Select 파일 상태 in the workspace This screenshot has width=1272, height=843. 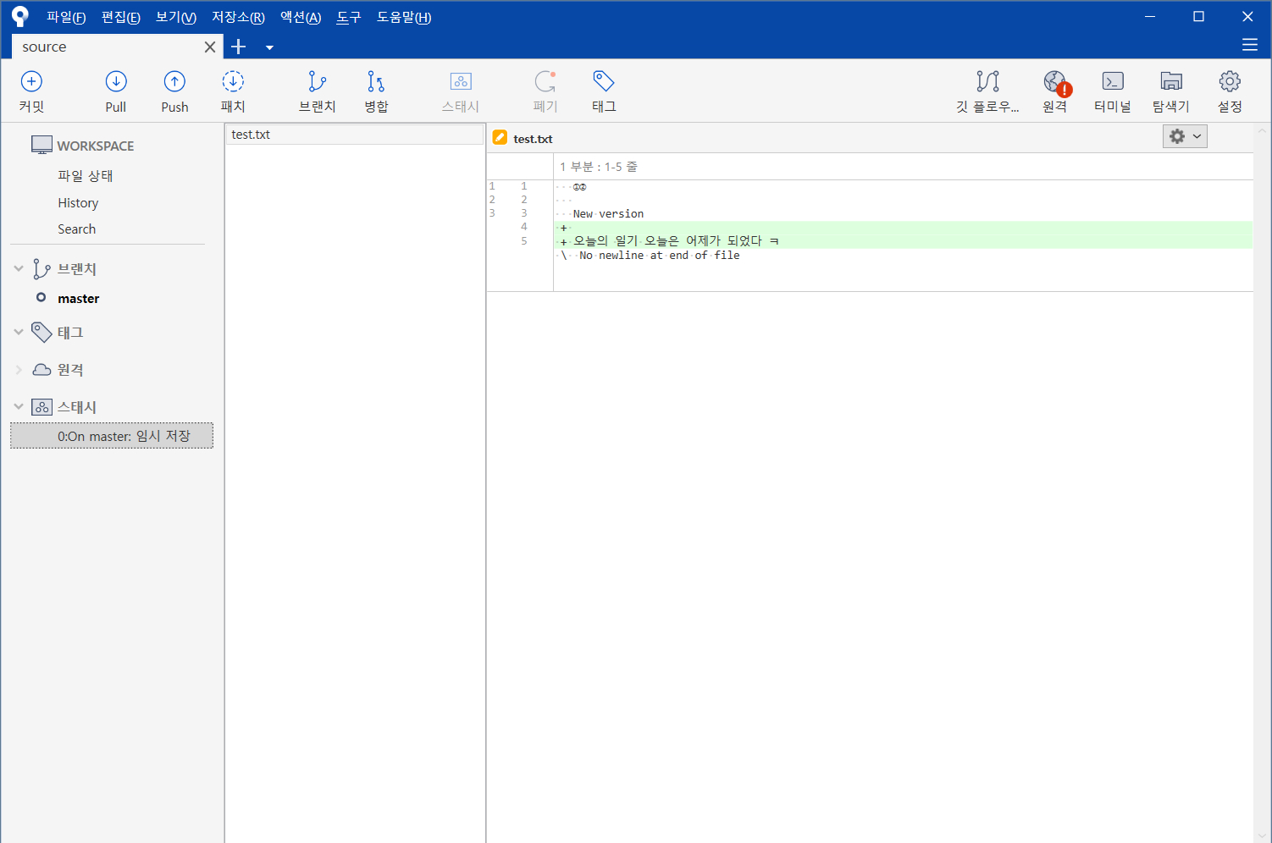point(85,175)
